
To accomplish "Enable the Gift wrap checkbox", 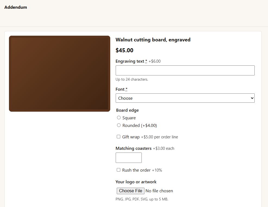I will pos(118,137).
